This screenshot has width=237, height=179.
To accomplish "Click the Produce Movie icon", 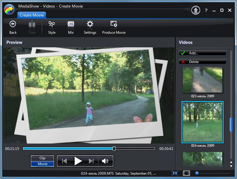I will click(x=114, y=24).
